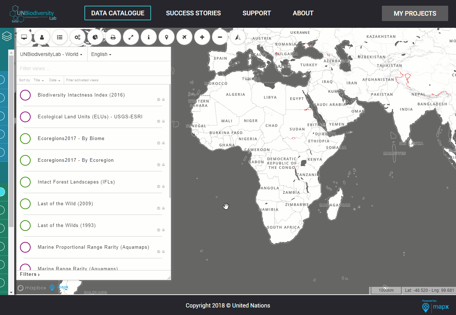Image resolution: width=456 pixels, height=315 pixels.
Task: Click the MY PROJECTS button
Action: point(415,14)
